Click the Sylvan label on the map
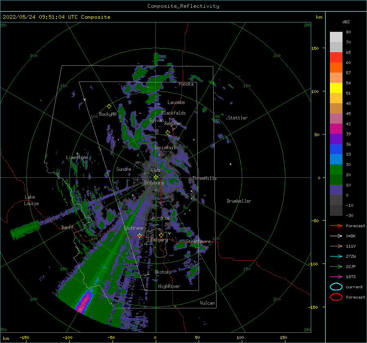Image resolution: width=367 pixels, height=343 pixels. 156,120
